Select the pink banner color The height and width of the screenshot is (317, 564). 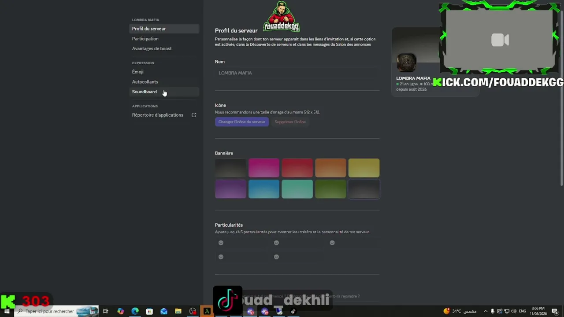click(264, 168)
